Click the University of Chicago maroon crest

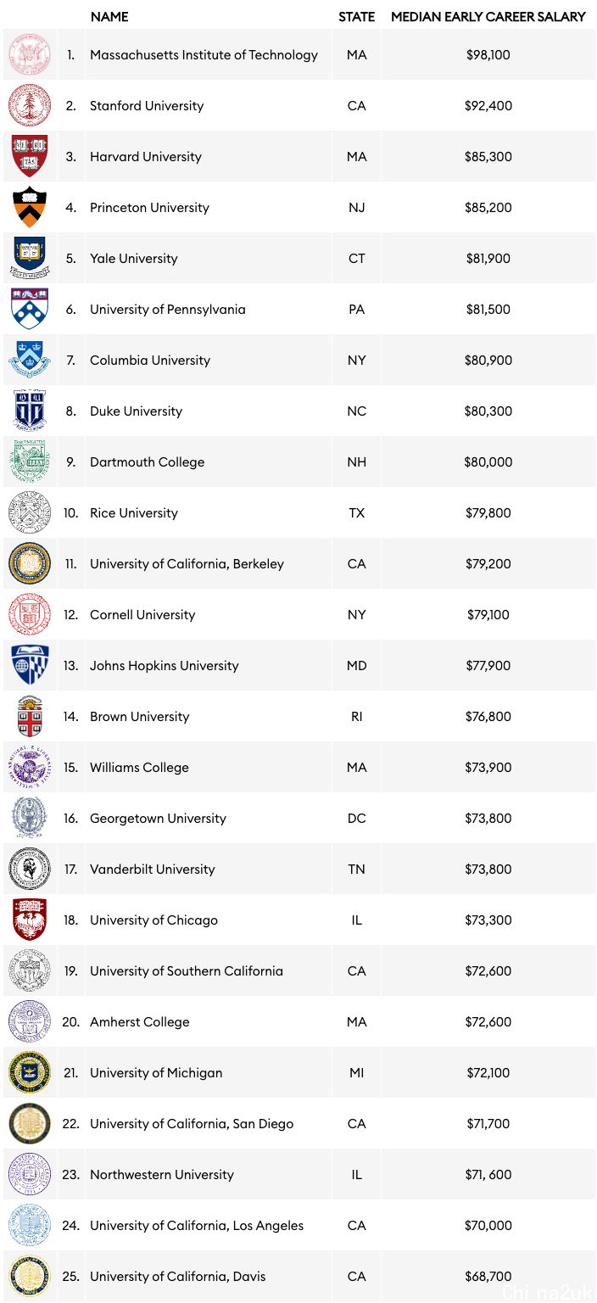30,920
